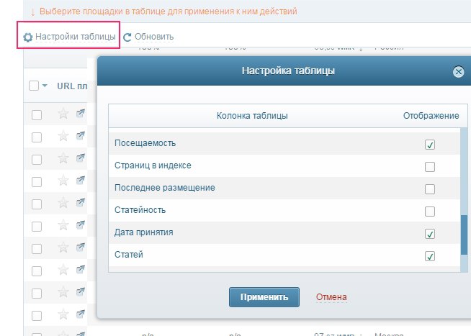Click the dialog's vertical scrollbar thumb
Viewport: 471px width, 336px height.
pyautogui.click(x=464, y=235)
